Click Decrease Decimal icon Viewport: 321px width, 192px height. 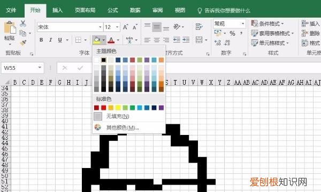click(227, 43)
